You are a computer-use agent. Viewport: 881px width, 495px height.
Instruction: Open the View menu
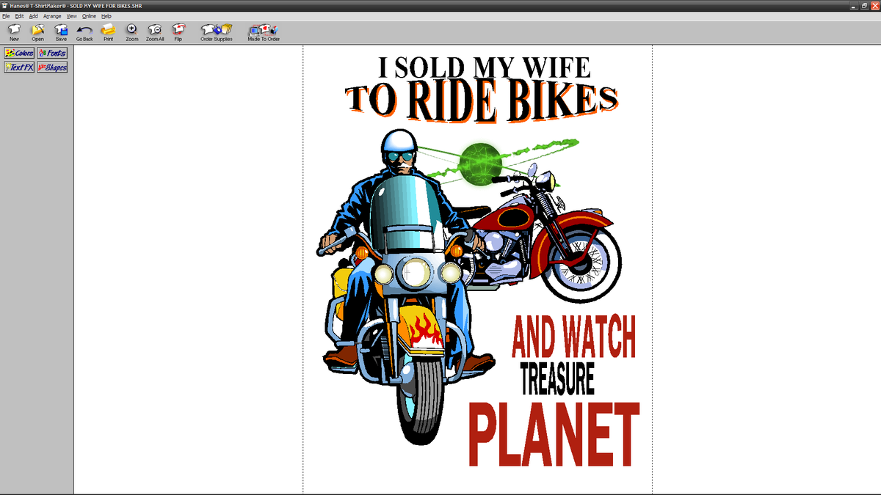(71, 16)
